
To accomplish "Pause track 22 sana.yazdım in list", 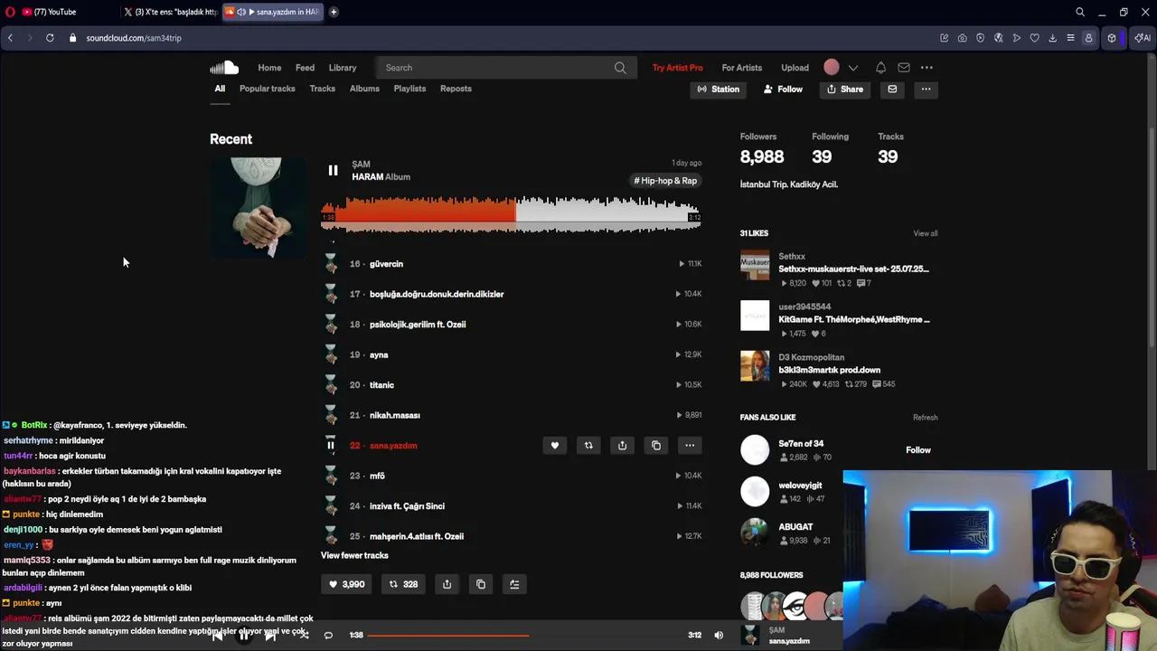I will coord(331,445).
